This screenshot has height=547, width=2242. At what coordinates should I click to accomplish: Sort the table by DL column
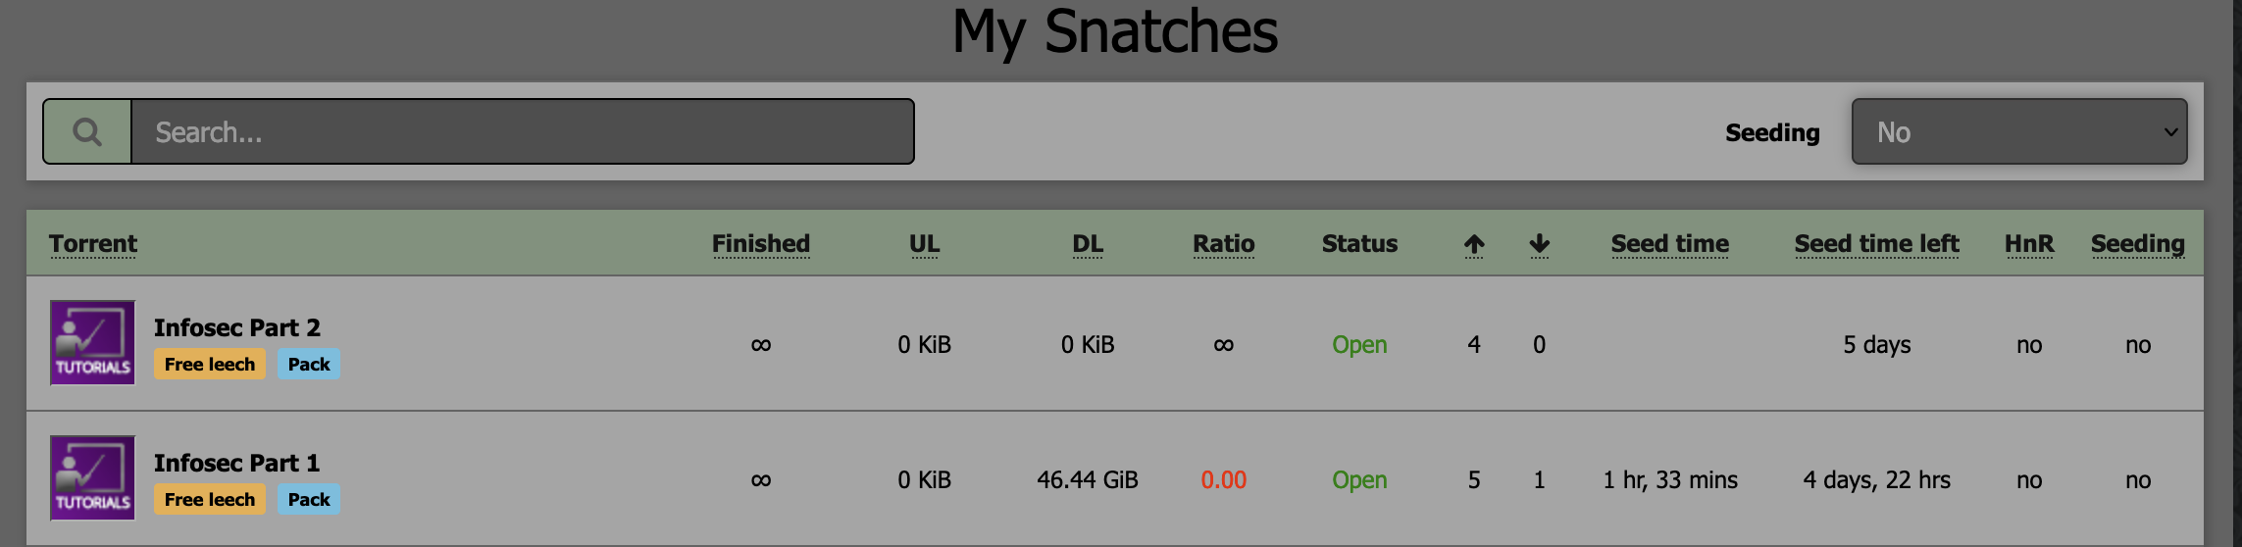(1088, 243)
